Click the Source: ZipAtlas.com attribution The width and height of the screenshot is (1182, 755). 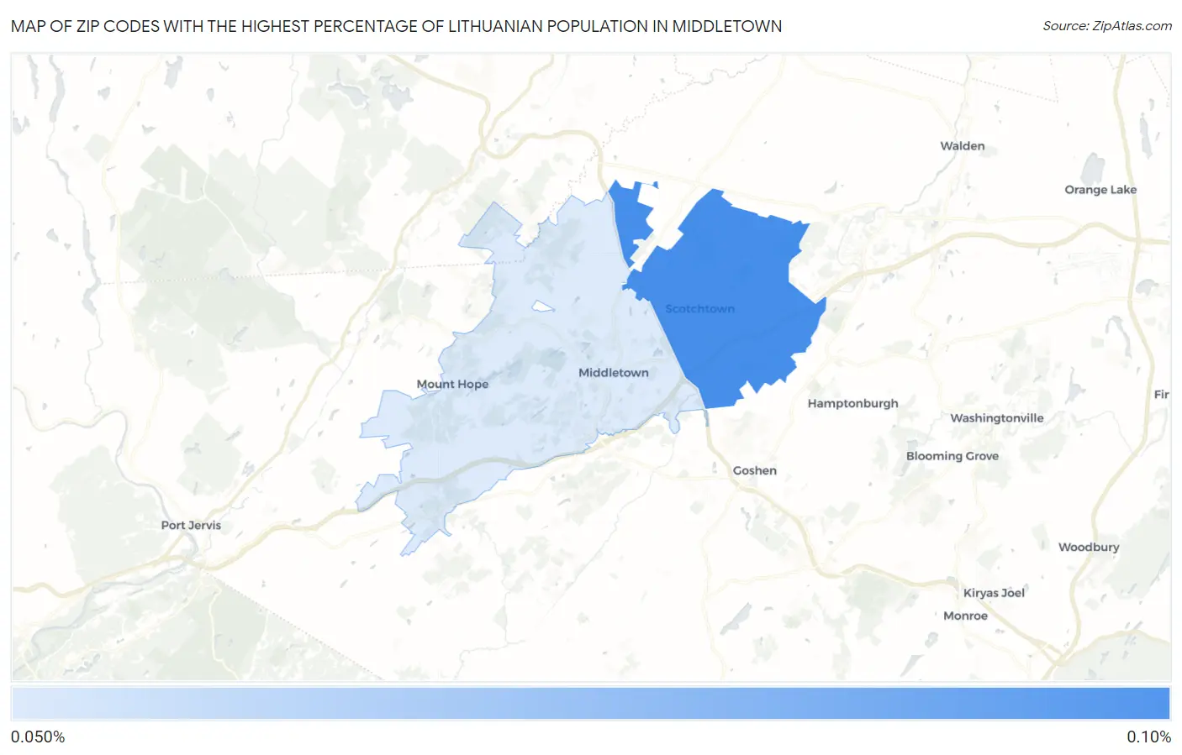point(1107,26)
